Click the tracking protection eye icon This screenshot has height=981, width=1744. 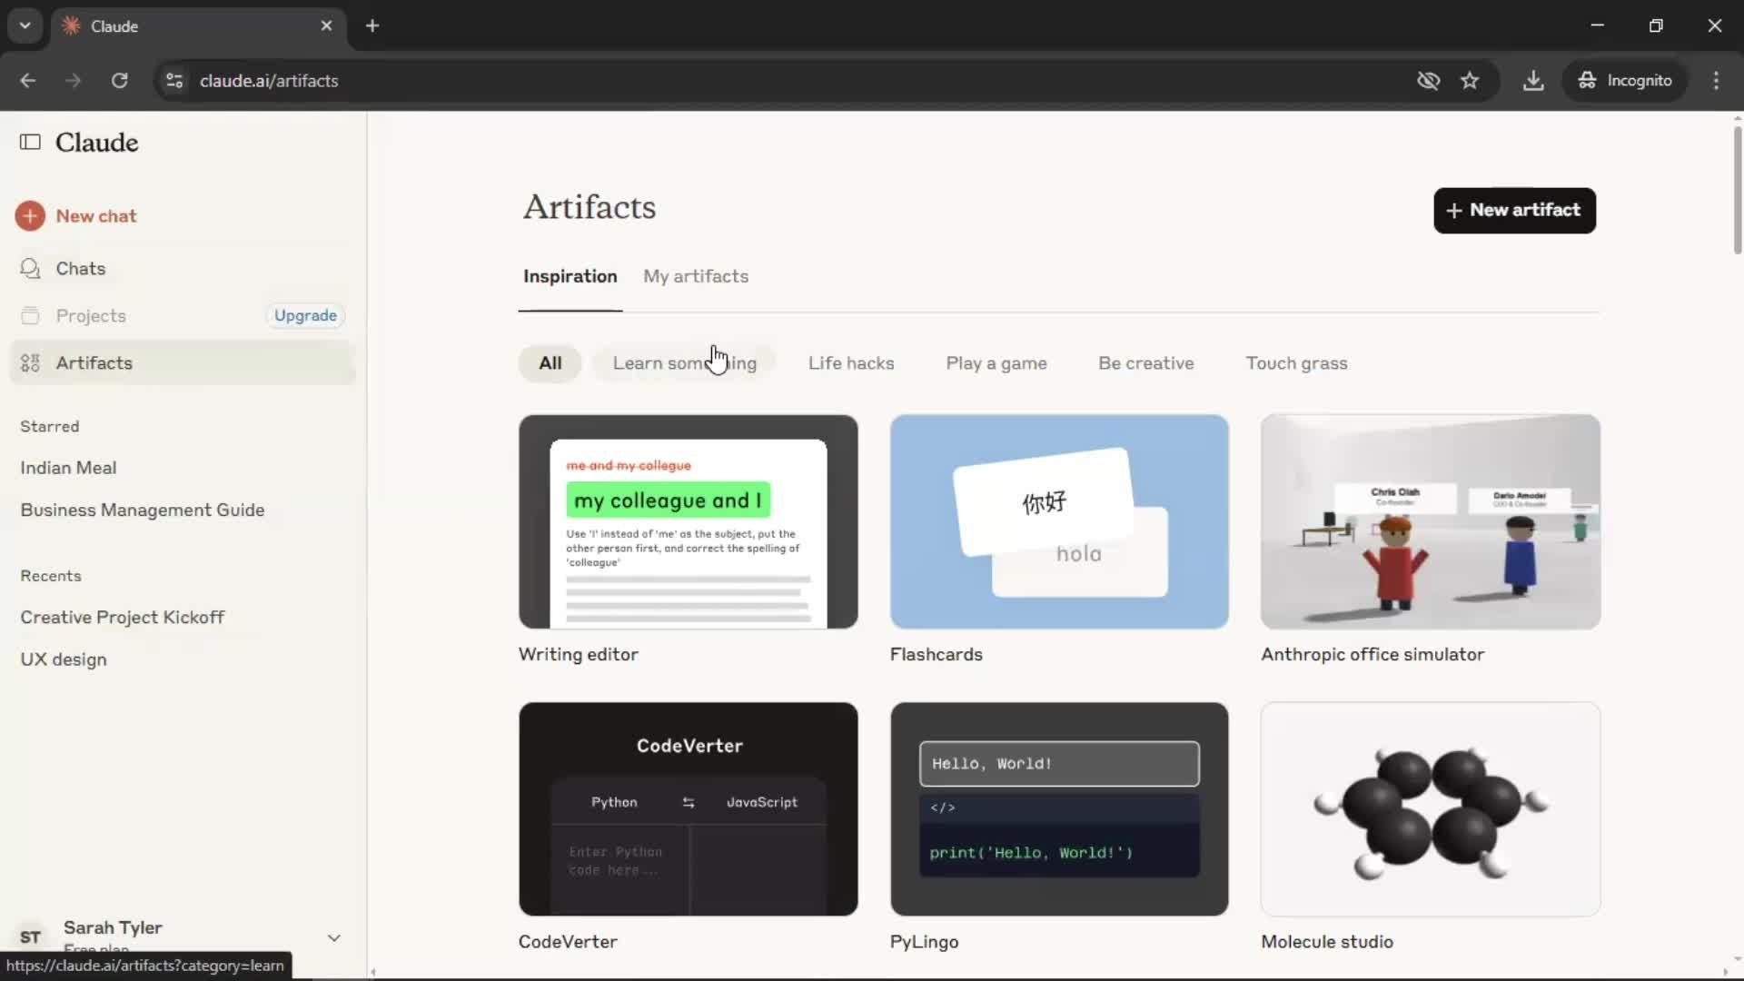(1428, 81)
